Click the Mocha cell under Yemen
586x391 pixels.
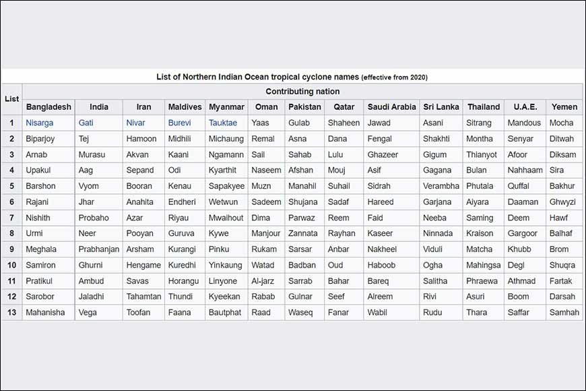[561, 123]
